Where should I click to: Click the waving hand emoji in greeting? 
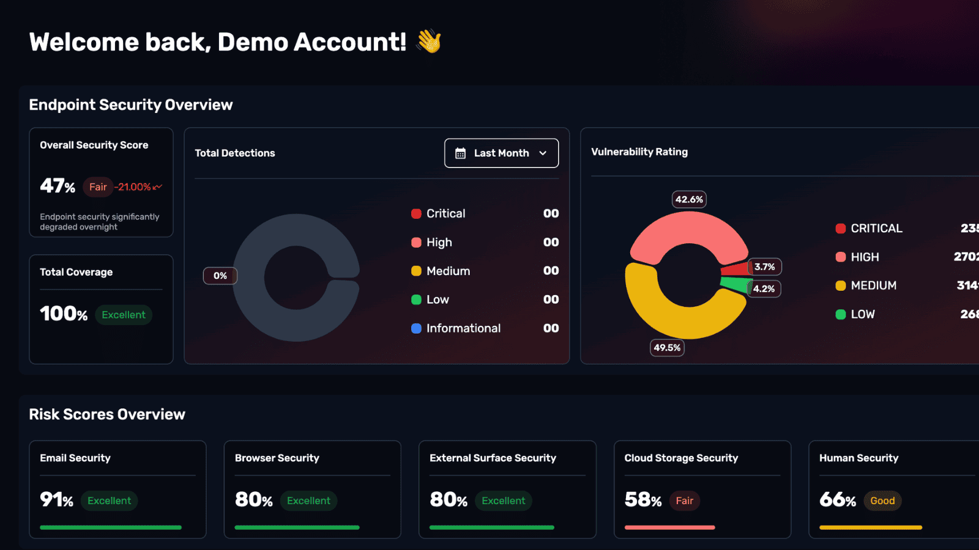coord(429,42)
